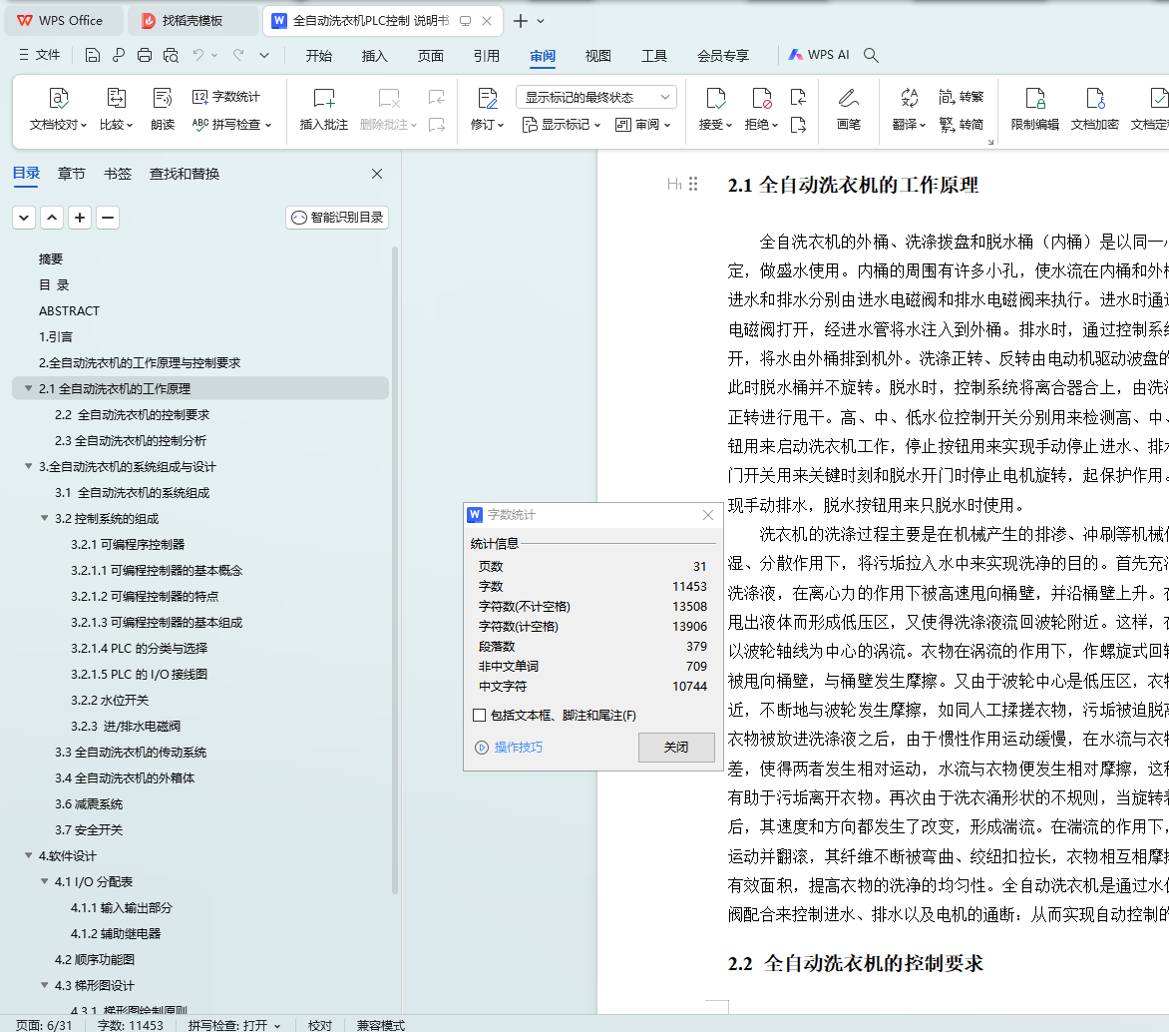Close the navigation side panel
Screen dimensions: 1169x1032
pyautogui.click(x=377, y=174)
